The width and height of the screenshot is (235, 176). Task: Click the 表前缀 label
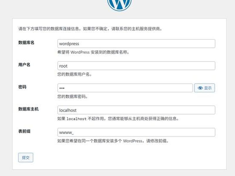24,131
